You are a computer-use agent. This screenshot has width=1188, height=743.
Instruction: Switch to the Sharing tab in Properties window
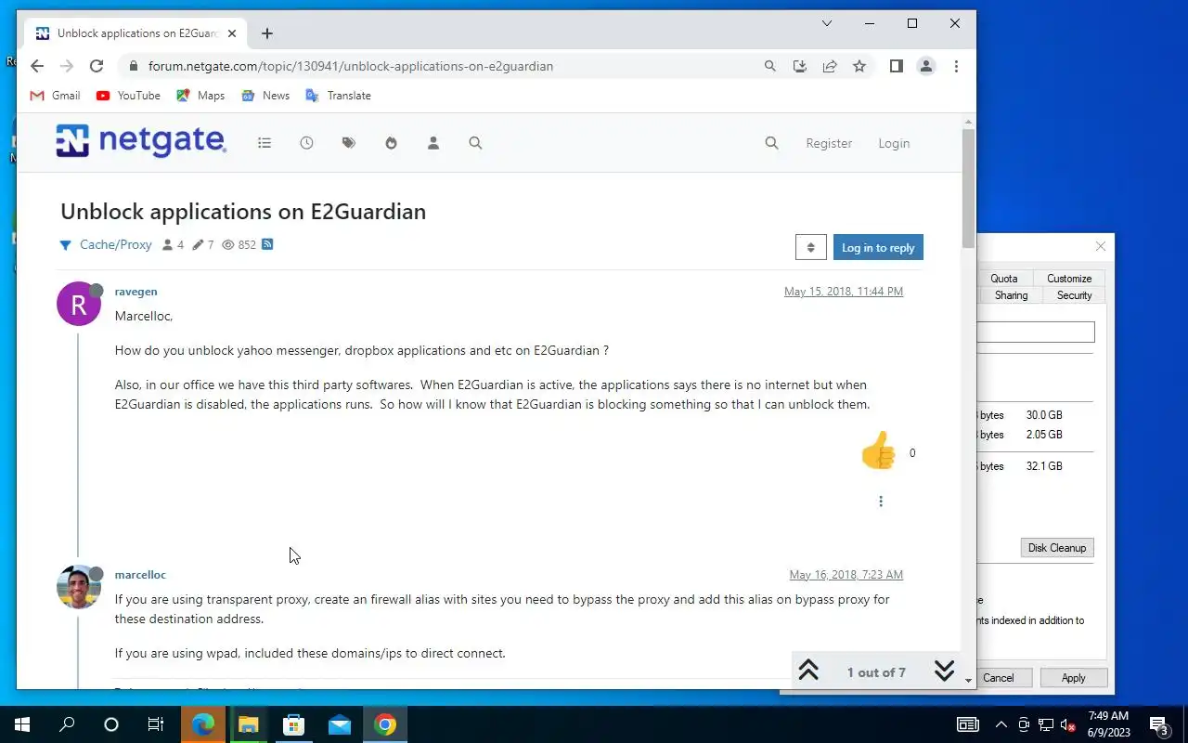click(x=1011, y=295)
